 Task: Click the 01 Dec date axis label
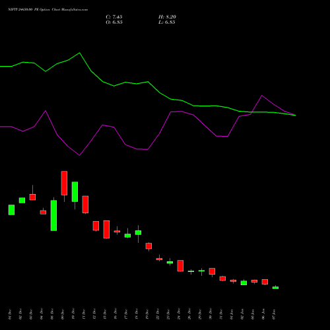[9, 314]
